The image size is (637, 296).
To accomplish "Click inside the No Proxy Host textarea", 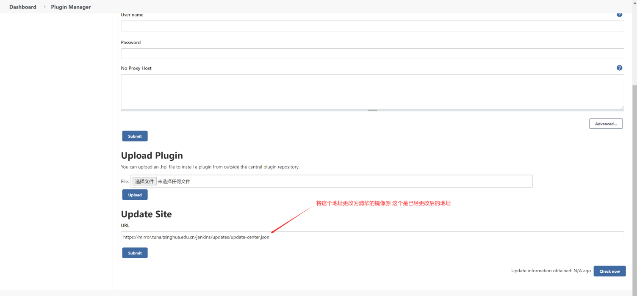I will [372, 91].
